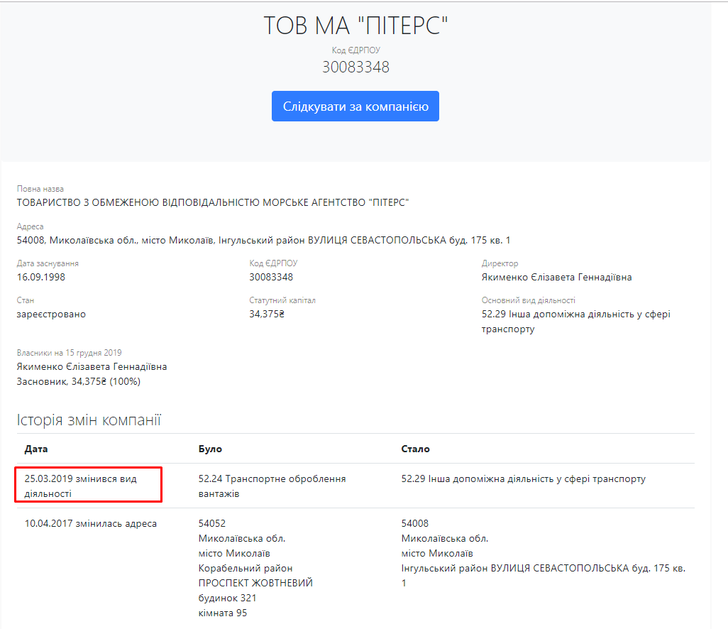Click the full company name text
The width and height of the screenshot is (728, 629).
click(x=213, y=202)
